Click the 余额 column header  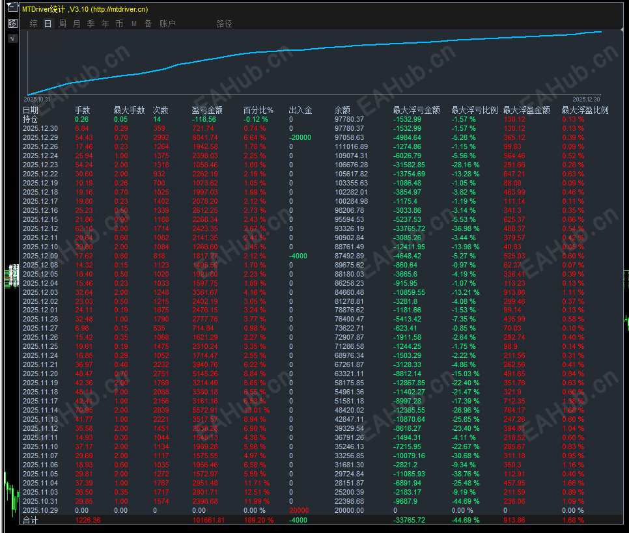tap(342, 110)
